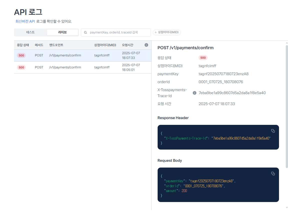
Task: Click the 요청시간 column header
Action: 128,45
